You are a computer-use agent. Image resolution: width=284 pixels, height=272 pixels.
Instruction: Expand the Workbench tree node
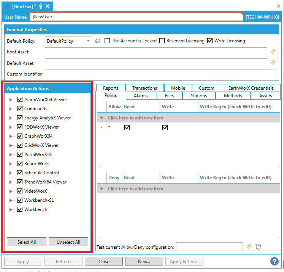pyautogui.click(x=11, y=209)
